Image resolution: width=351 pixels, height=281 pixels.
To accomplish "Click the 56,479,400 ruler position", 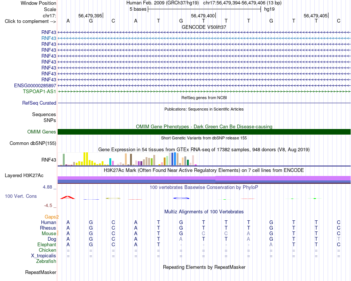I will 203,16.
